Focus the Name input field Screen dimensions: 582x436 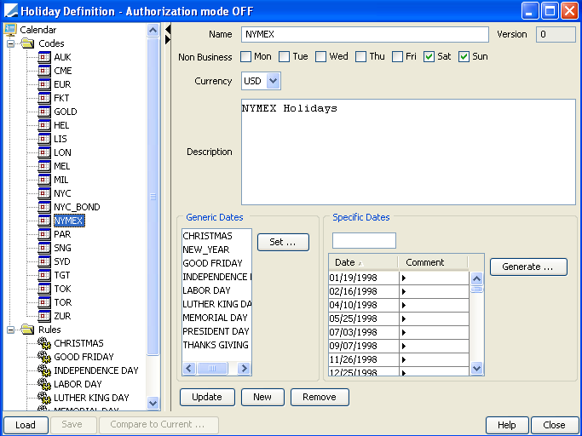click(x=365, y=35)
